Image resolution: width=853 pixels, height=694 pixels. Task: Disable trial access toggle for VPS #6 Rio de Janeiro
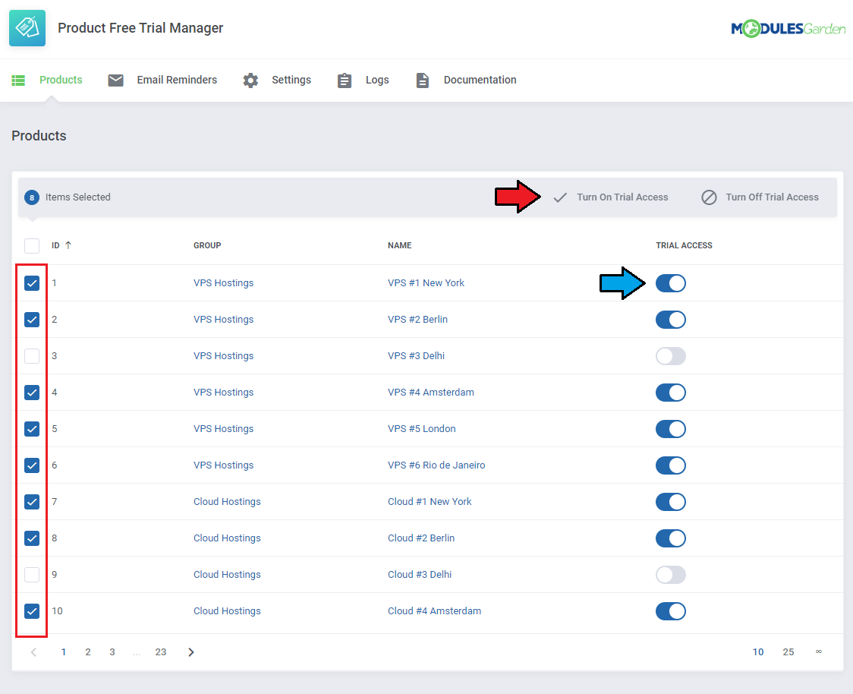(671, 465)
